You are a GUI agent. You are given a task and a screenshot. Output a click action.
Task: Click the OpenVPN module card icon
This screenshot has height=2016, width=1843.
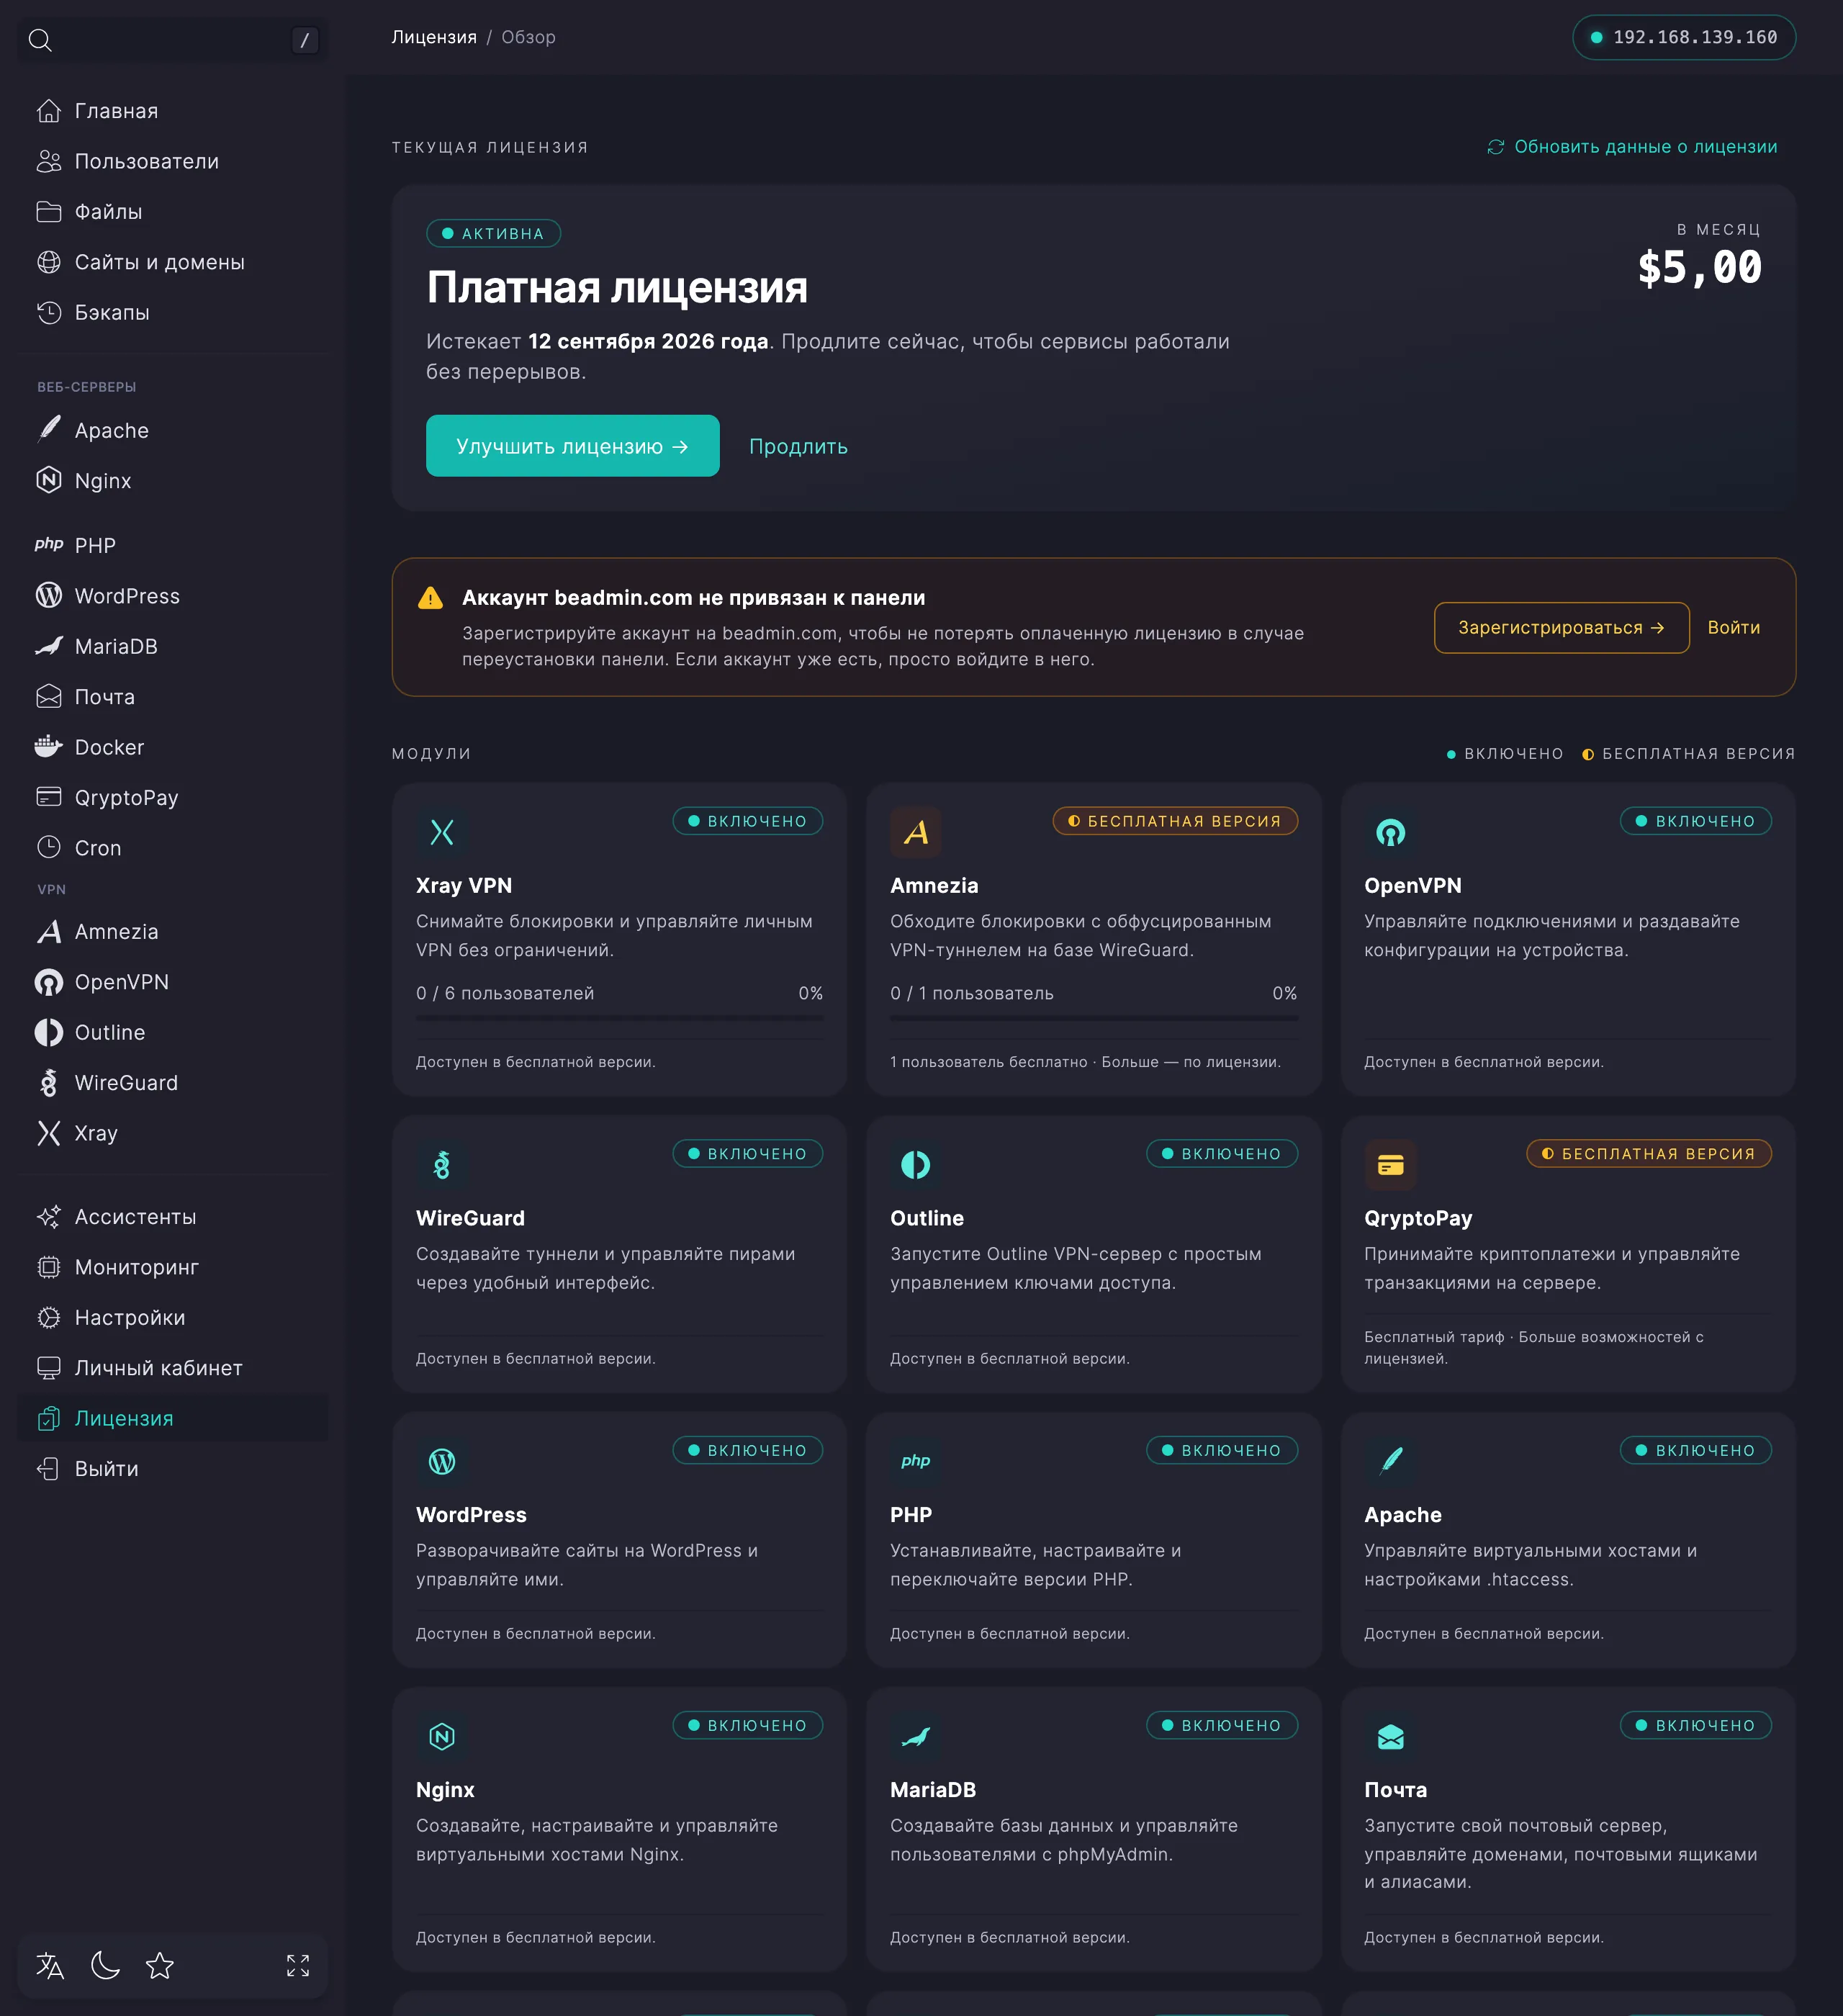click(1390, 832)
